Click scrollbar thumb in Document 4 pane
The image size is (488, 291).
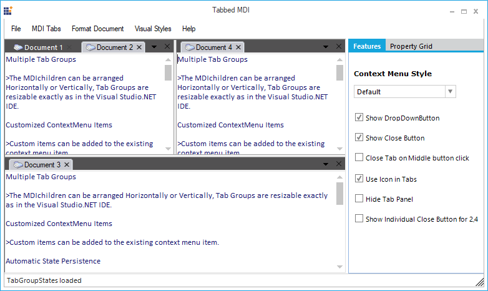click(x=340, y=73)
